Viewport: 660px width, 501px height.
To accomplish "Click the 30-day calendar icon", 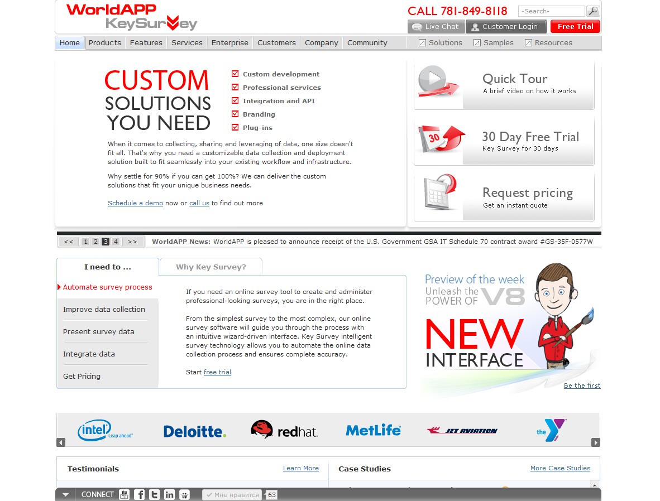I will (x=441, y=139).
